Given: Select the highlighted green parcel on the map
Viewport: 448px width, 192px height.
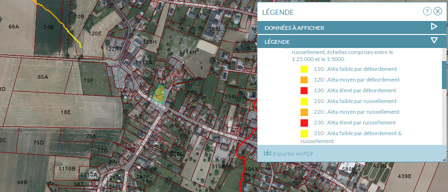Looking at the screenshot, I should pyautogui.click(x=160, y=94).
